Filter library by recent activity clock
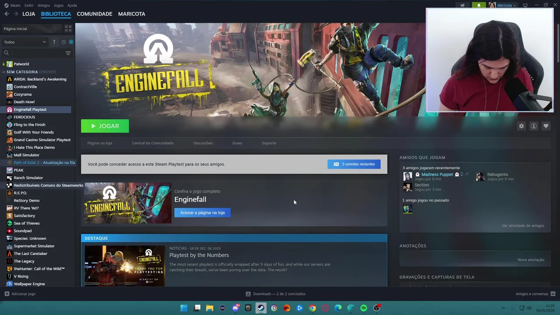Viewport: 560px width, 315px height. point(63,42)
